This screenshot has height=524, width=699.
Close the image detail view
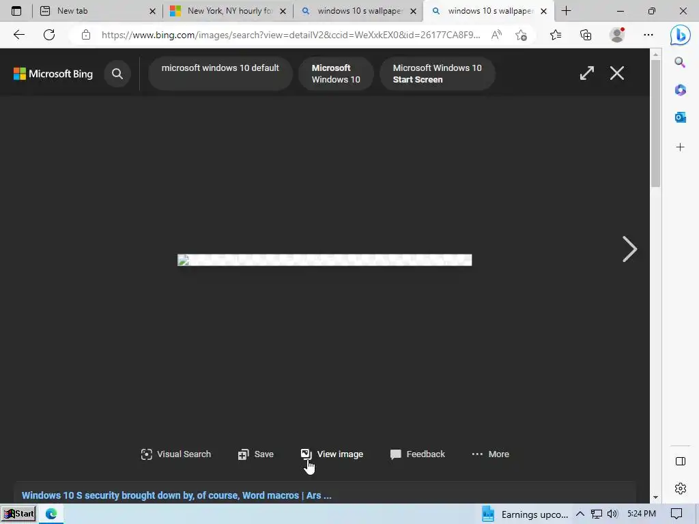(x=617, y=73)
